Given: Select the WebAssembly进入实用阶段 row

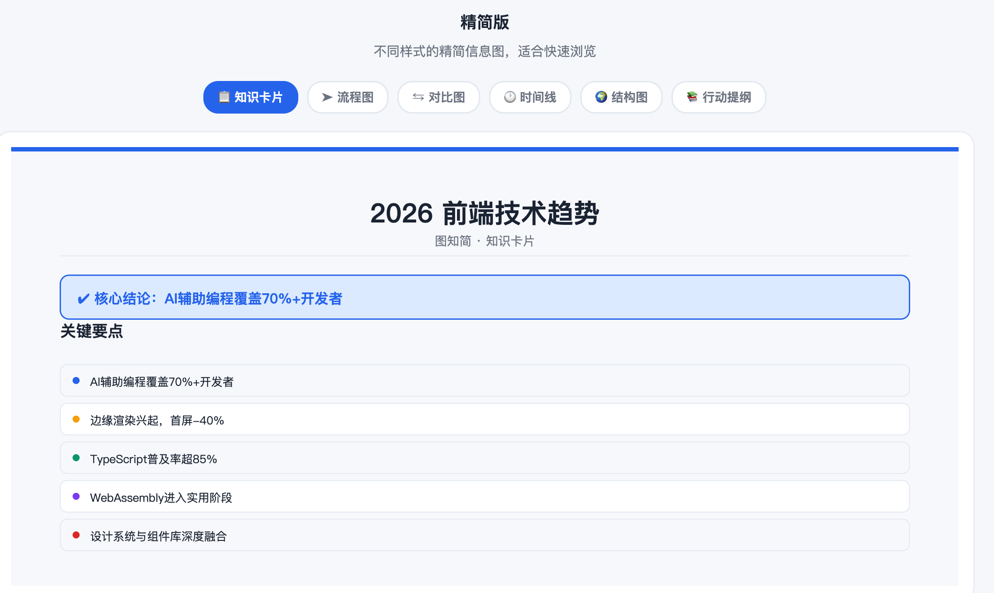Looking at the screenshot, I should [x=484, y=497].
